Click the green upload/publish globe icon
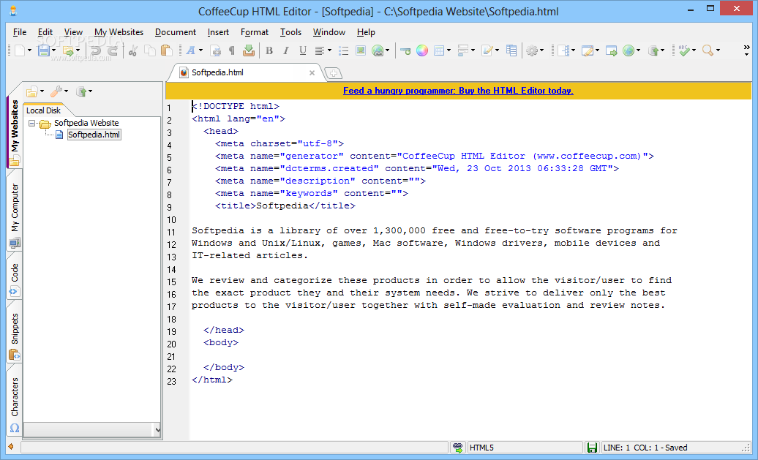This screenshot has width=758, height=460. pyautogui.click(x=628, y=51)
